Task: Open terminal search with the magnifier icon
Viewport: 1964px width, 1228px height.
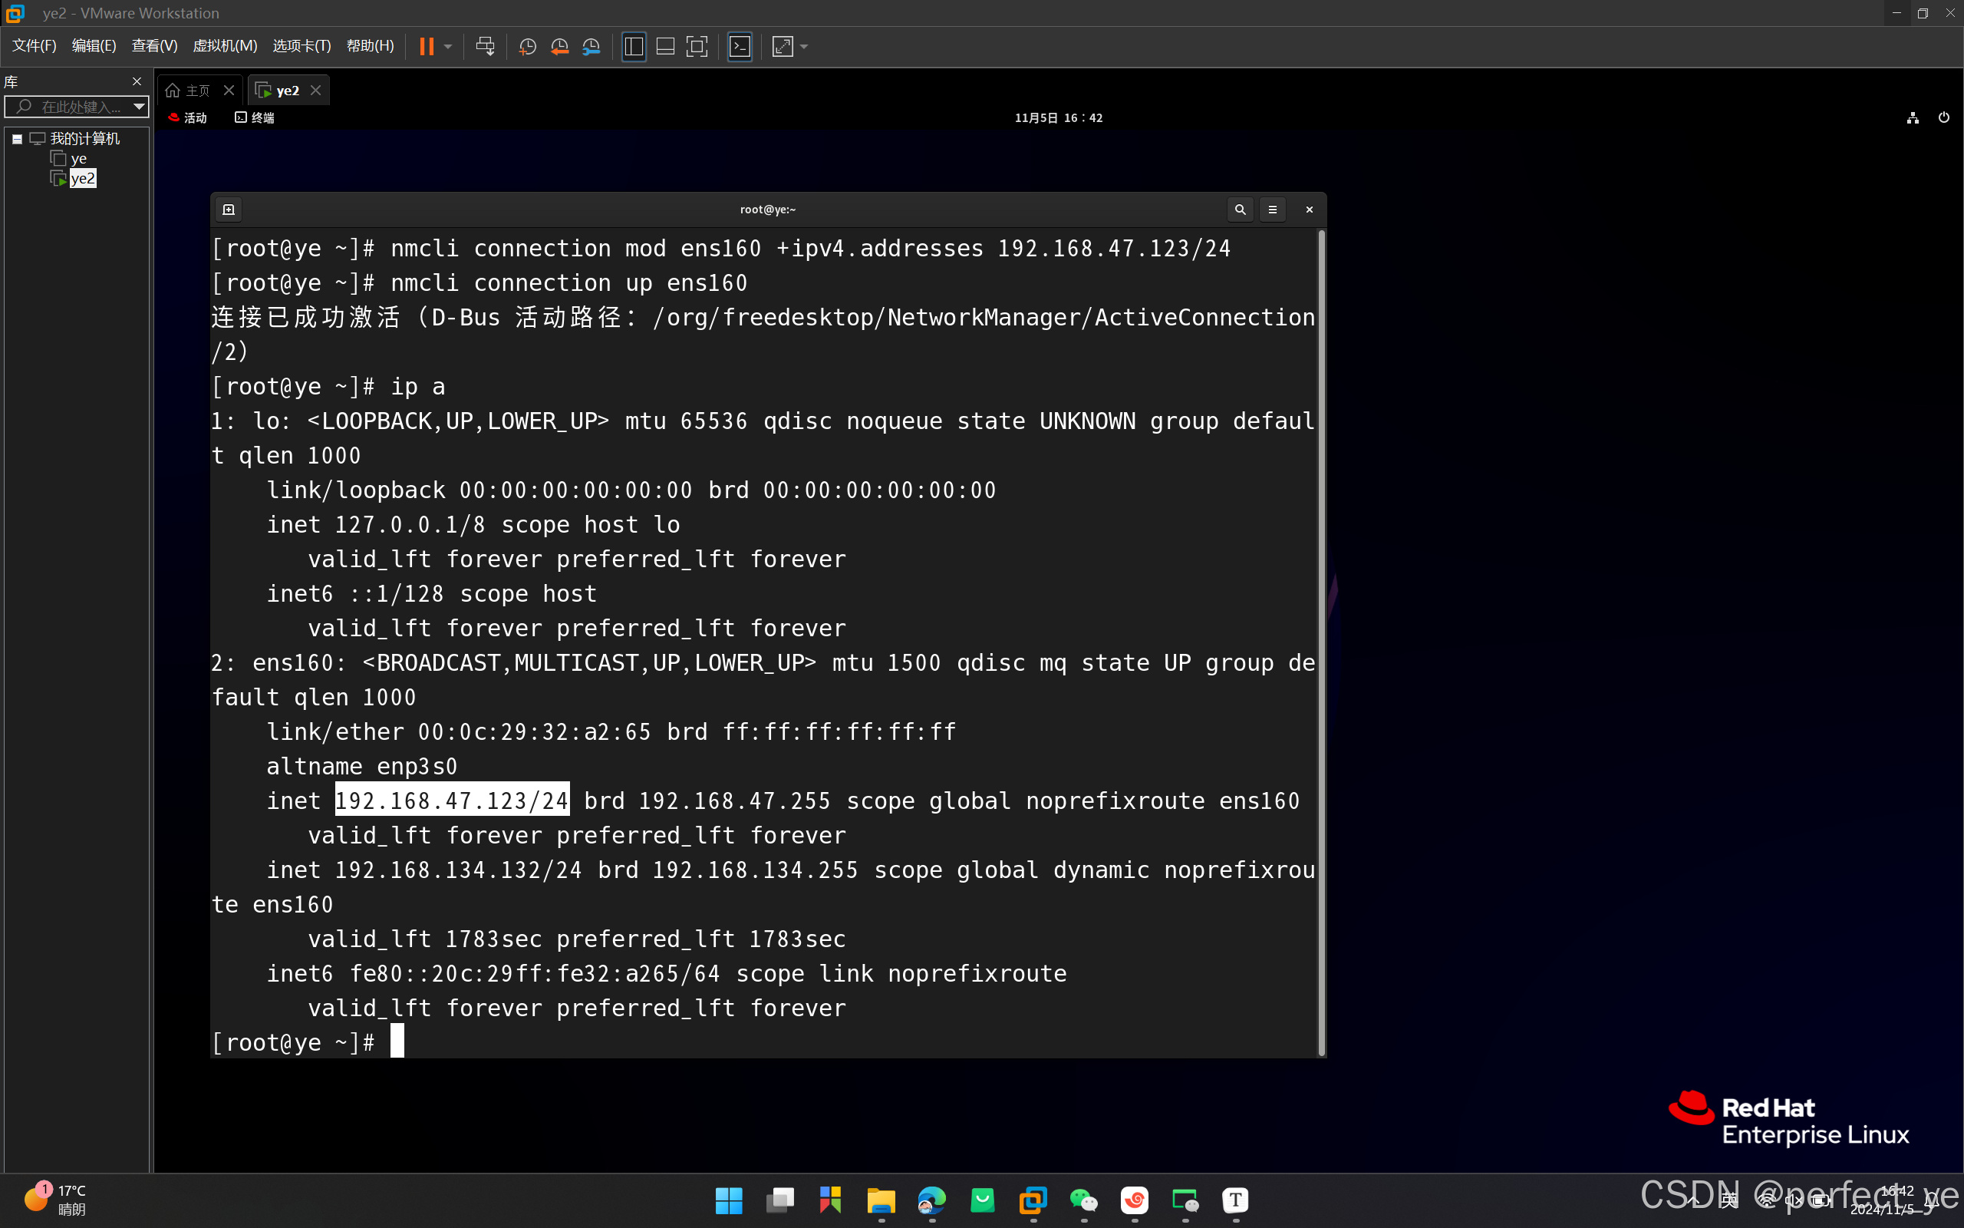Action: (1239, 210)
